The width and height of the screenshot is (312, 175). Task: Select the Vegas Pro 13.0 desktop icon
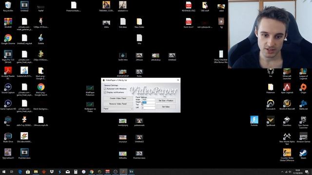[8, 56]
